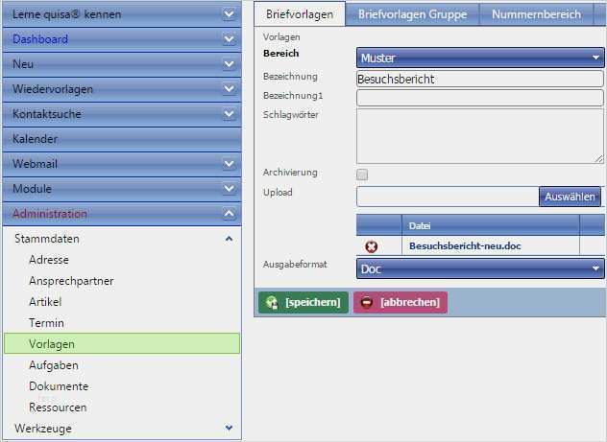Open the Besuchsbericht-neu.doc file link

465,246
